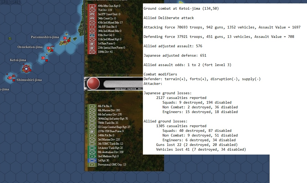Click 'Vehicles lost 41' line
The image size is (307, 183).
click(x=201, y=149)
